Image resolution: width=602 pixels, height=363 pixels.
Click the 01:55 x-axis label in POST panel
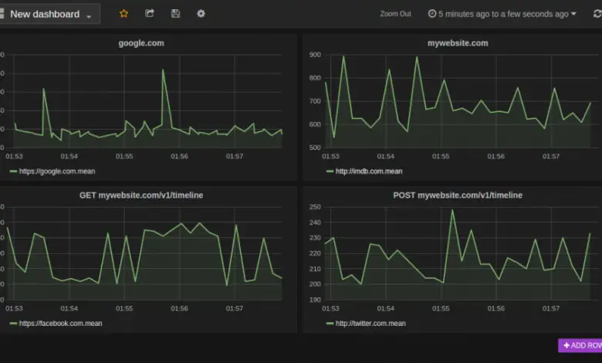441,308
